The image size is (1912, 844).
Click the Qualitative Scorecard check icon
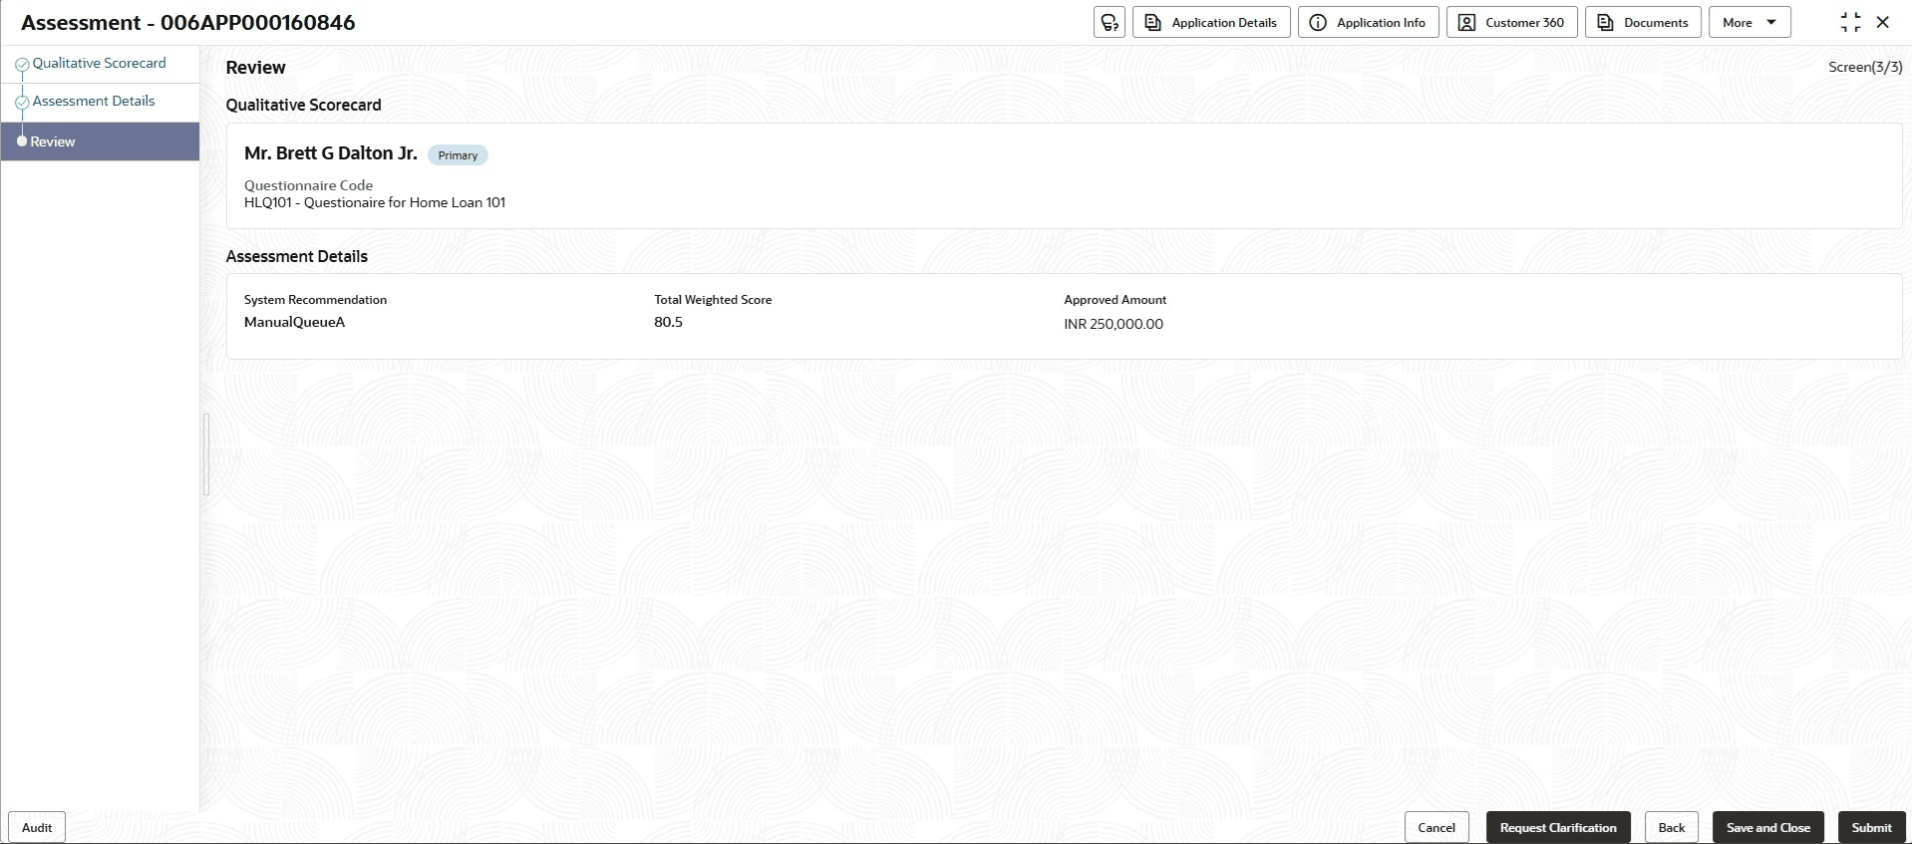tap(22, 65)
